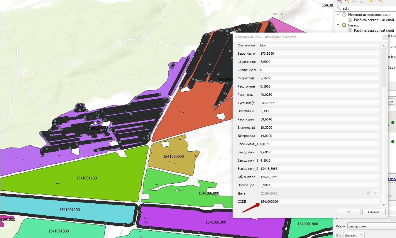
Task: Open the 'Вид' Дерево dropdown
Action: (353, 235)
